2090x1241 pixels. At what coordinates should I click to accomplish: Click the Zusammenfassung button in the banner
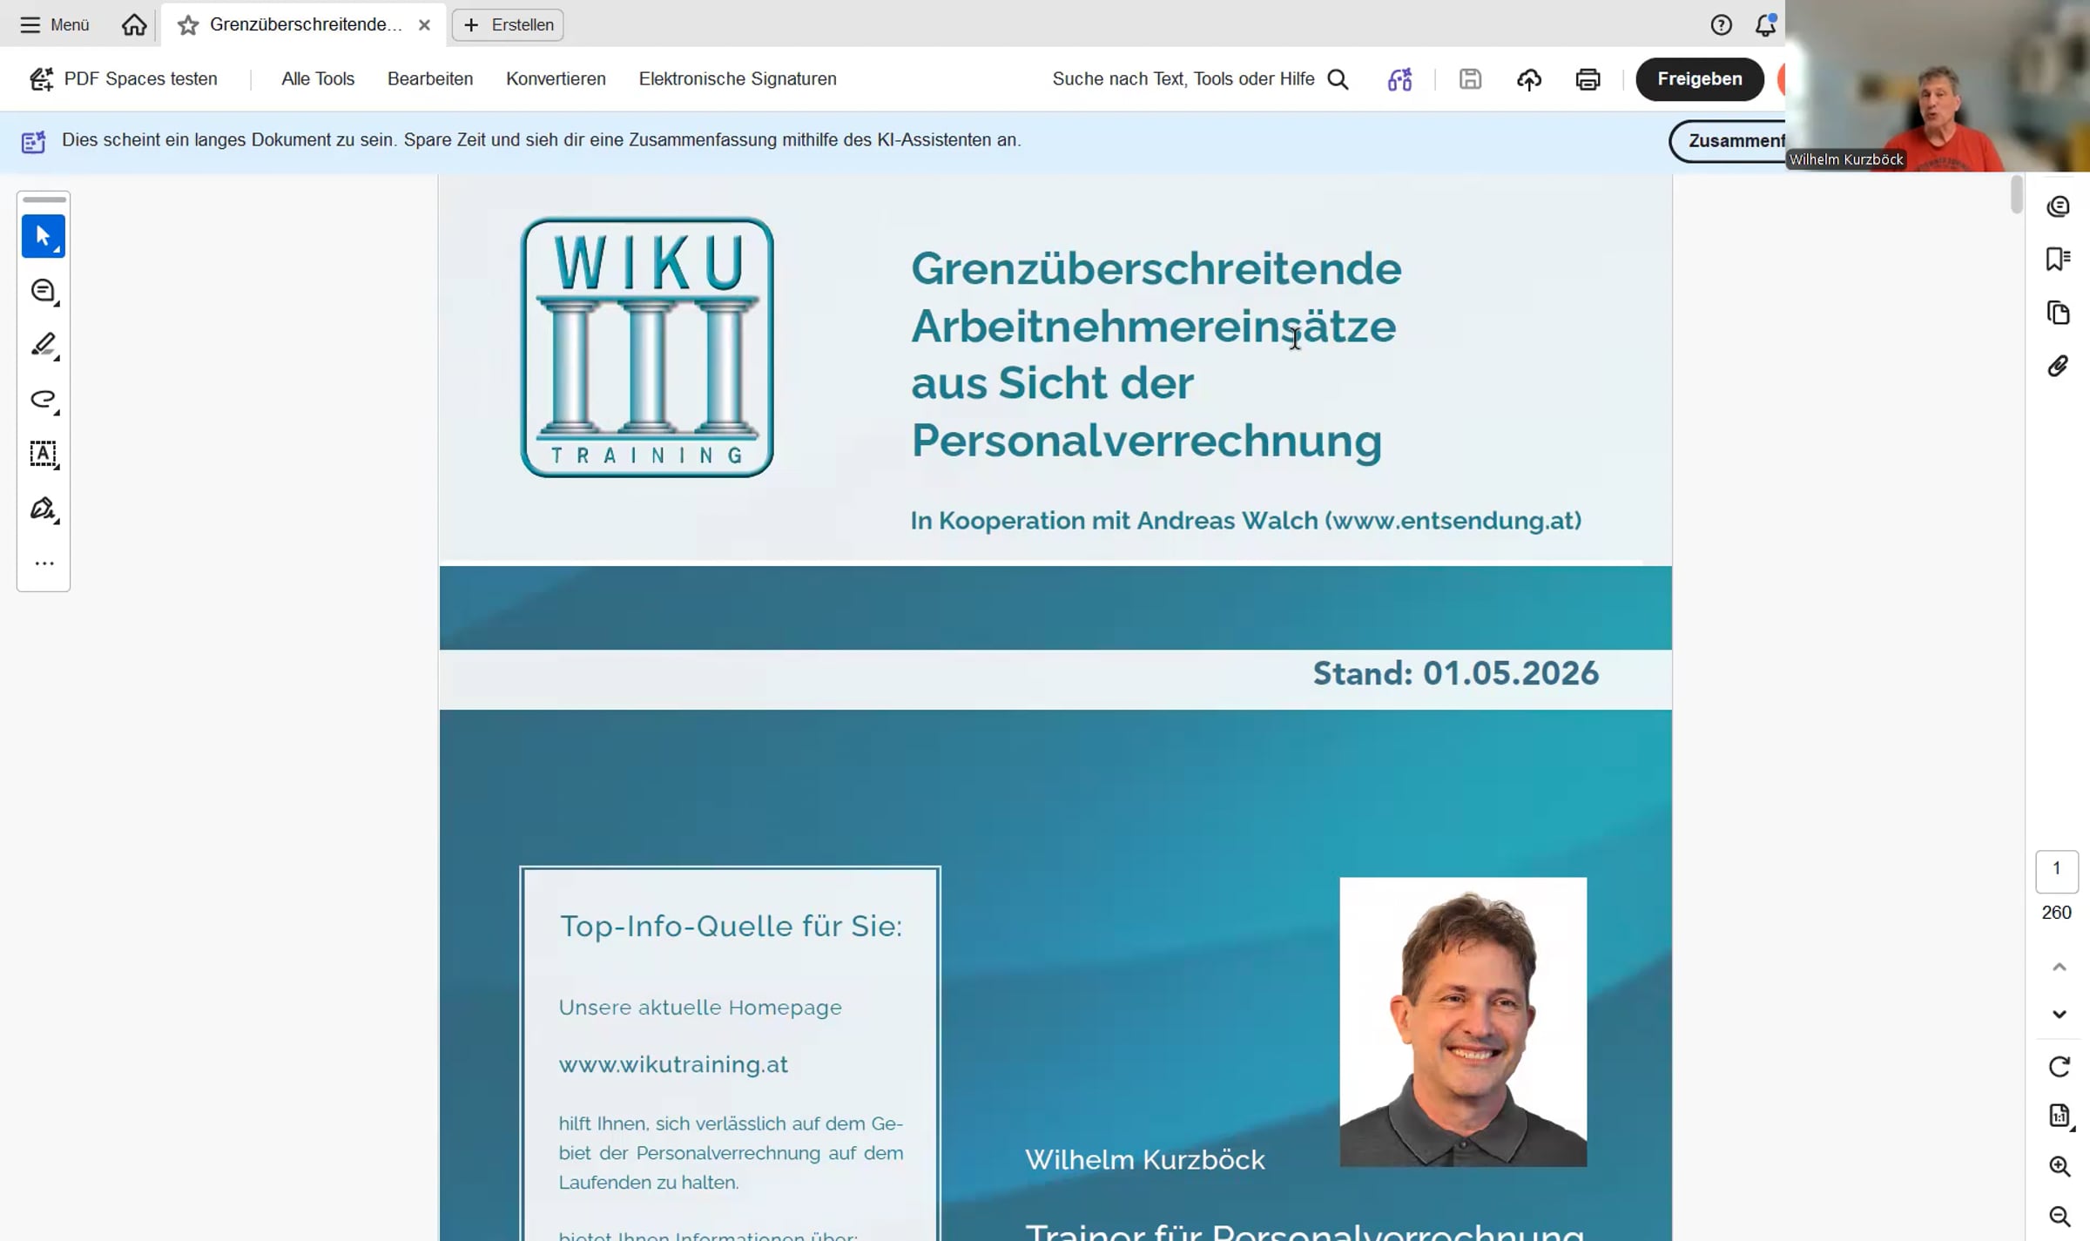[x=1727, y=141]
